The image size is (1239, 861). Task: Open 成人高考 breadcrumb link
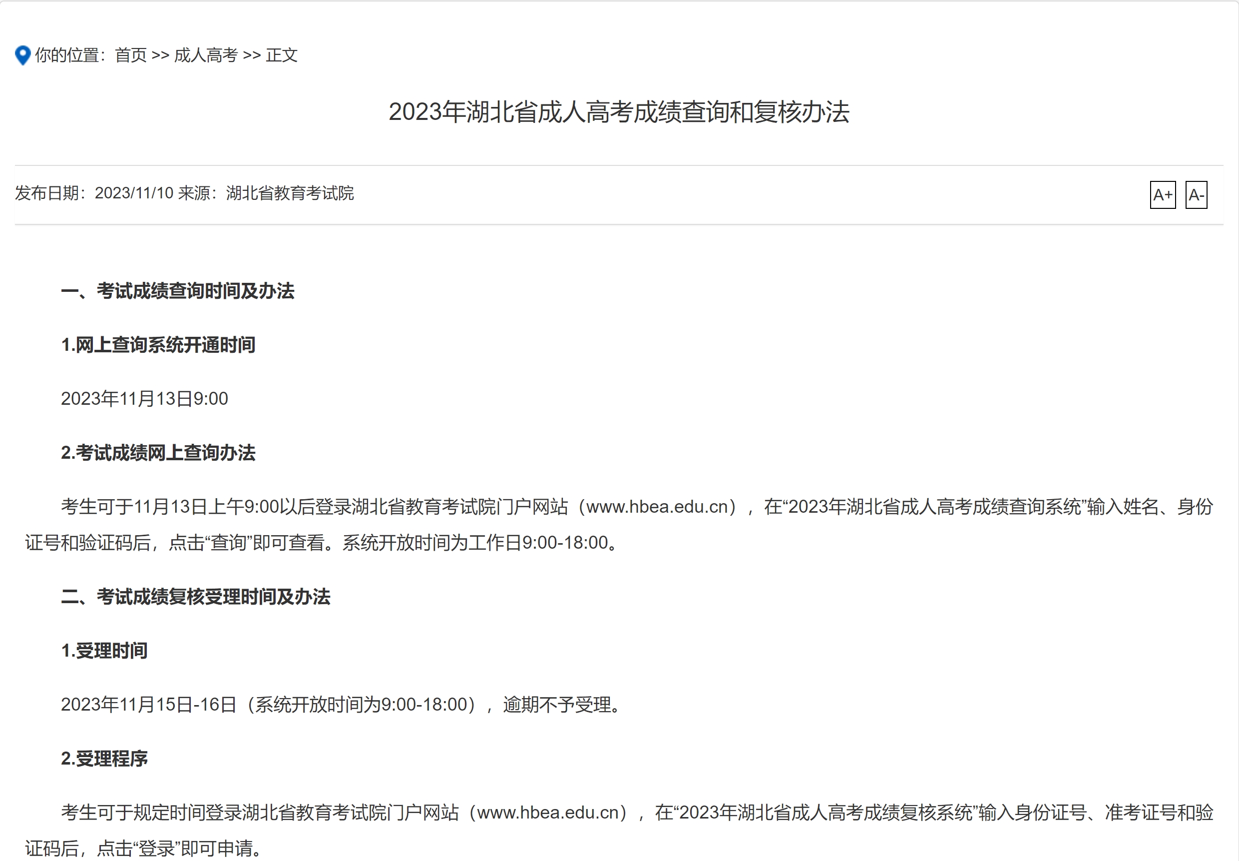click(206, 55)
